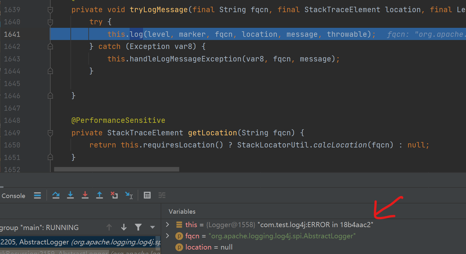This screenshot has height=254, width=466.
Task: Fold the try block at line 1640
Action: tap(50, 22)
